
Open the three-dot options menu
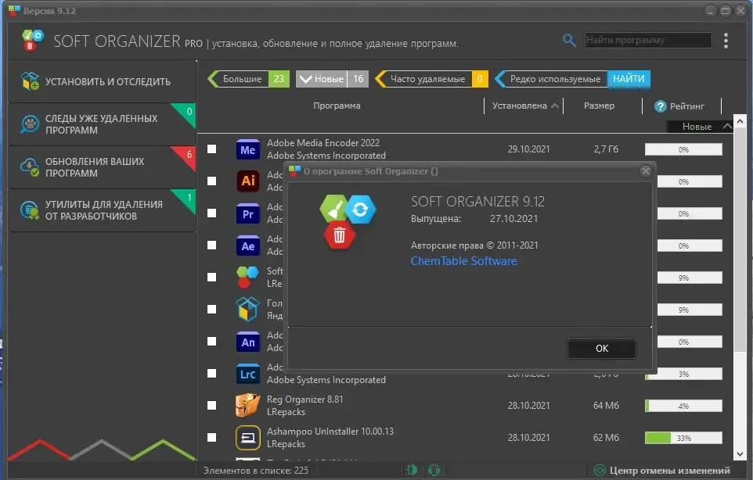click(x=726, y=41)
